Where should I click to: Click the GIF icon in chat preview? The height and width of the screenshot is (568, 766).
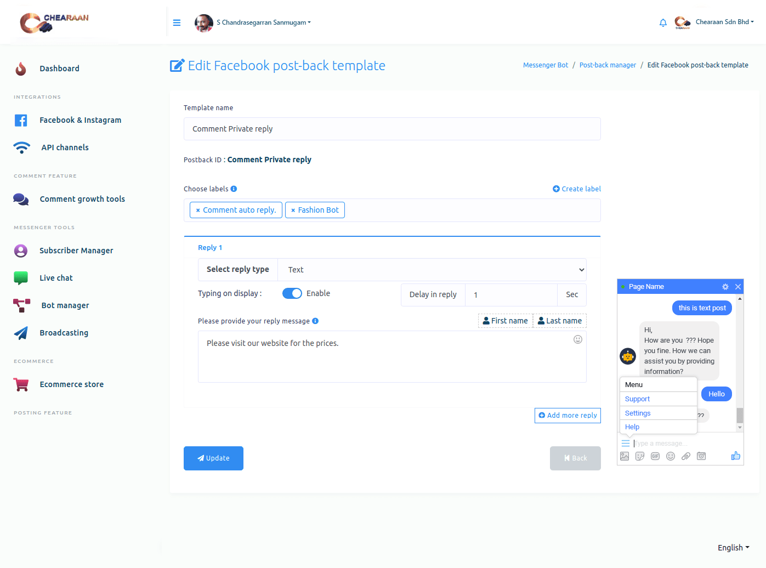pos(655,456)
